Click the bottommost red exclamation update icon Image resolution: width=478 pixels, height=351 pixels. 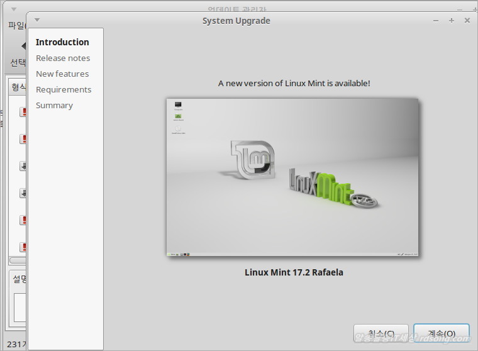coord(23,247)
